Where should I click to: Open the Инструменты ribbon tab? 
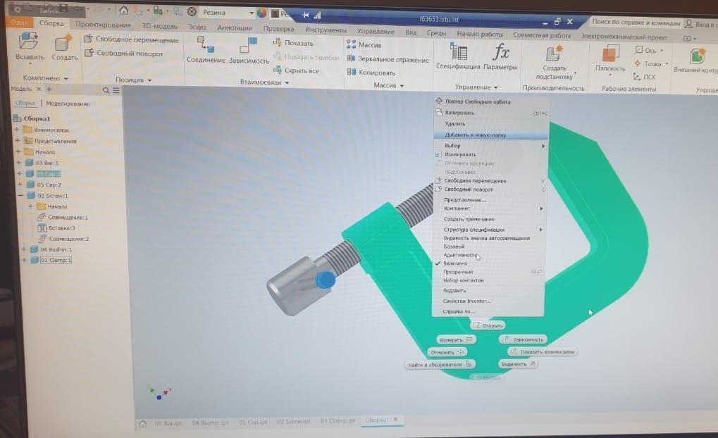tap(326, 30)
